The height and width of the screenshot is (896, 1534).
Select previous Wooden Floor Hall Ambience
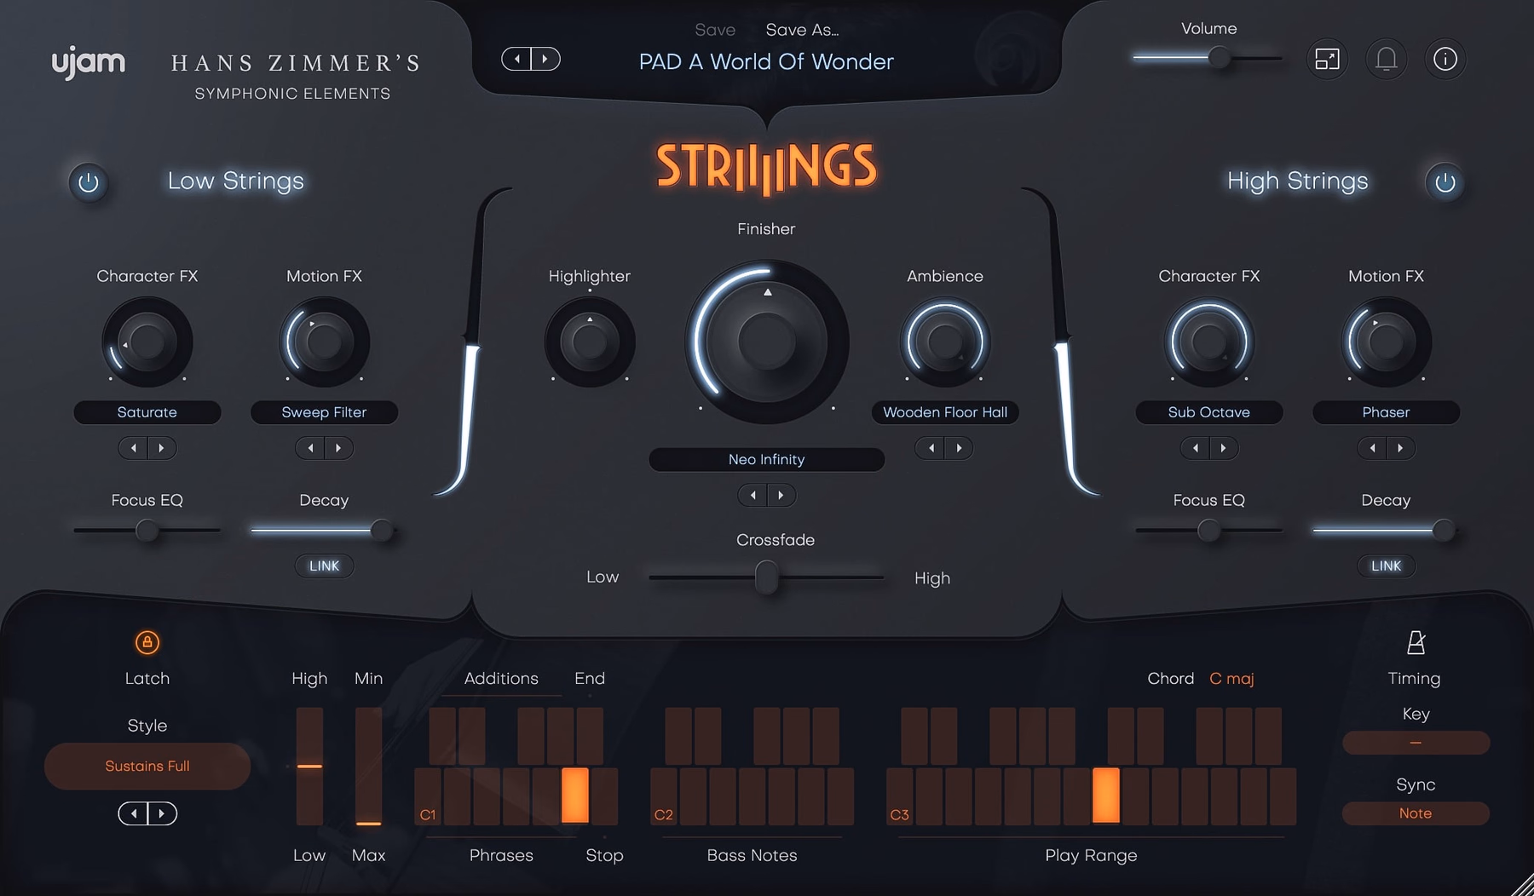(x=931, y=448)
